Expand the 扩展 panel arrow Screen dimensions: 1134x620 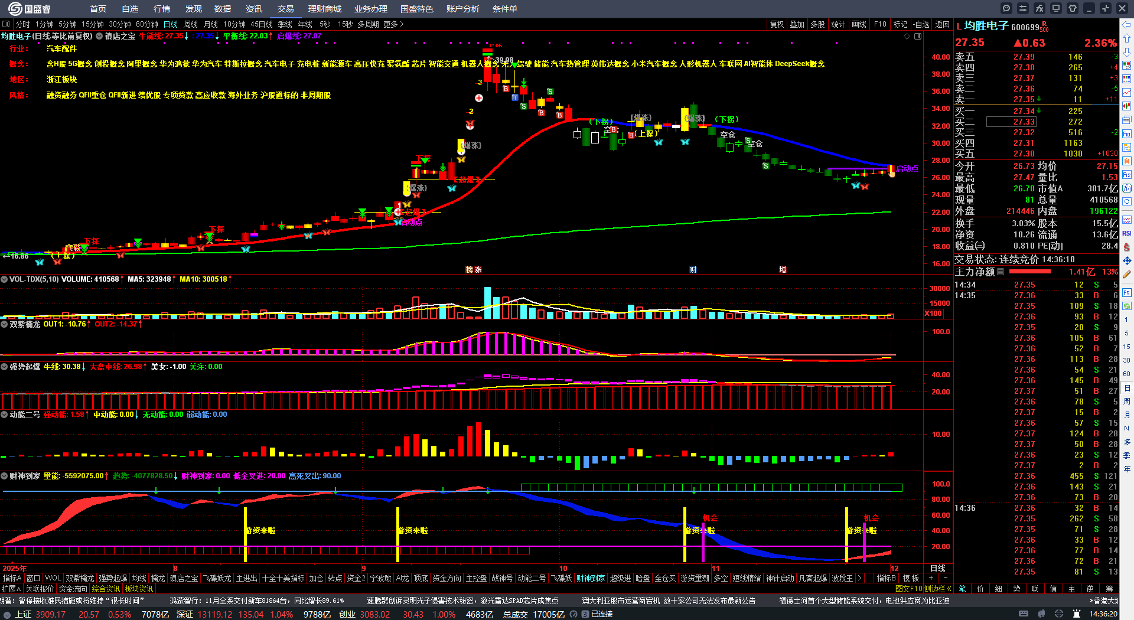pos(11,589)
